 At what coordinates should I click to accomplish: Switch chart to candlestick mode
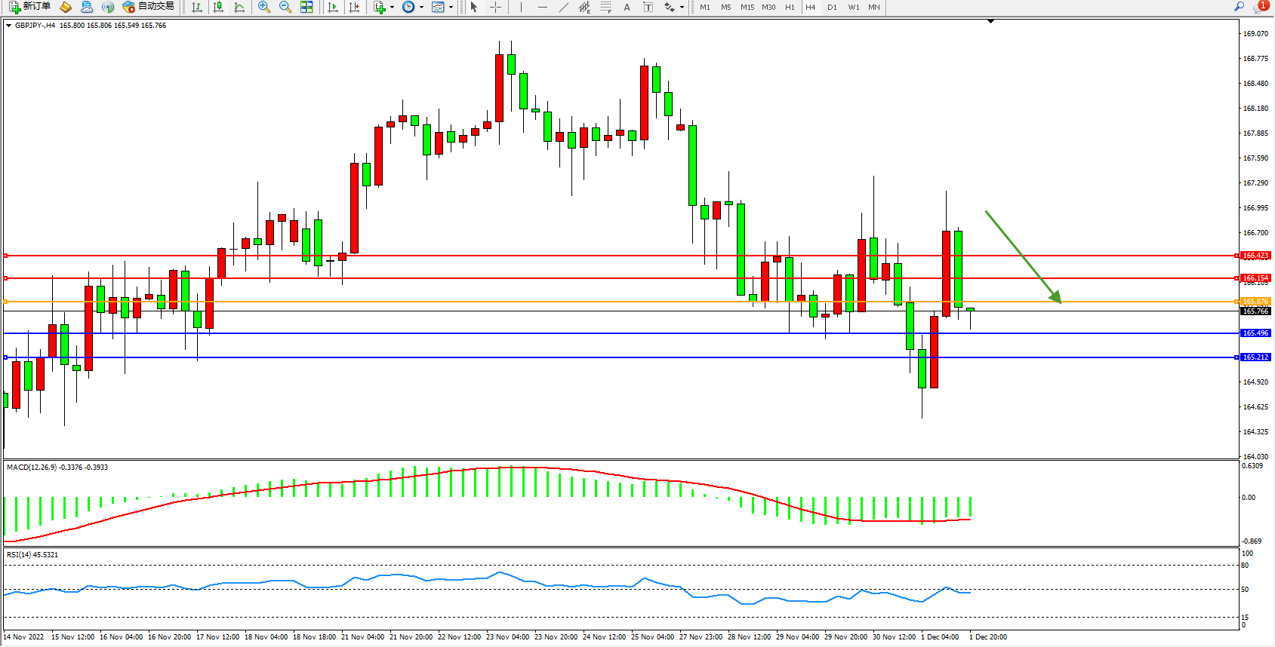(218, 7)
